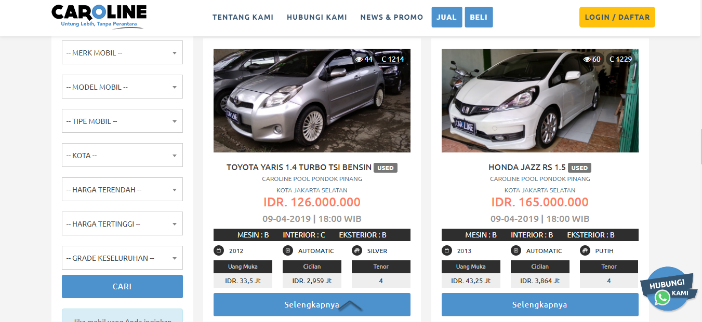Click the eye views icon on Yaris photo

[x=359, y=59]
